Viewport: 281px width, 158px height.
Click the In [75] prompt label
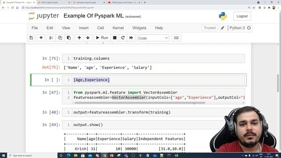[x=51, y=58]
